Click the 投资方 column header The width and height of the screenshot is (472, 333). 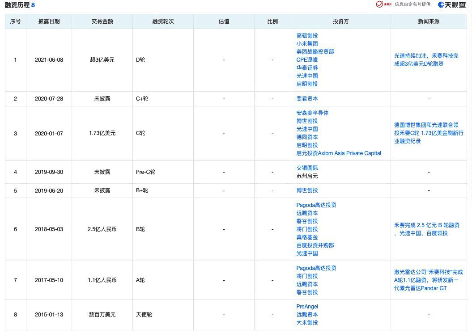341,21
